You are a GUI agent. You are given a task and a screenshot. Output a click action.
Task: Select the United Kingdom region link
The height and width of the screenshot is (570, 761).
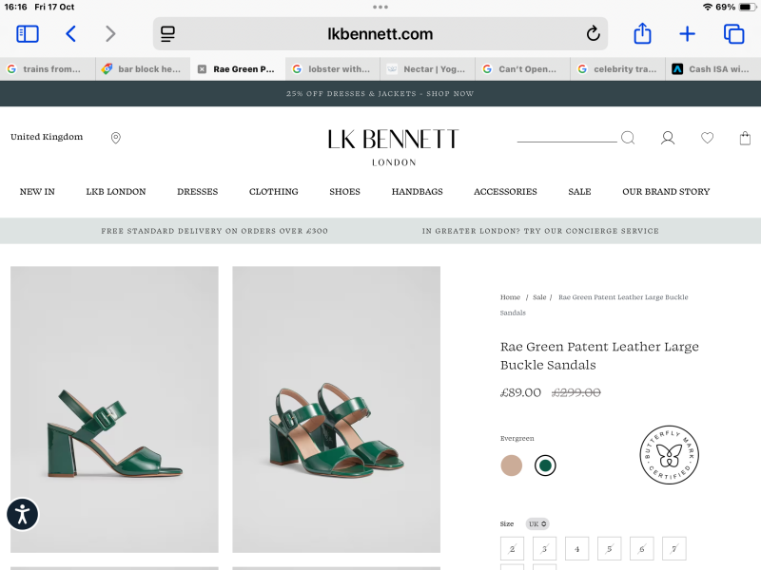point(47,137)
